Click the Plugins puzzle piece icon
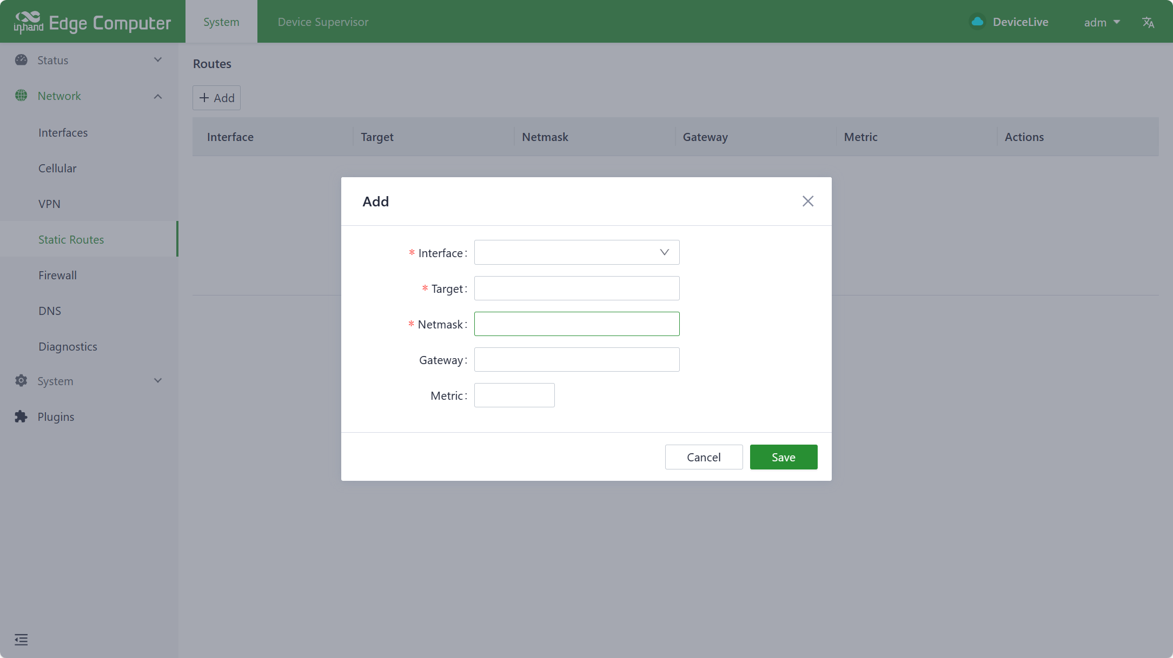 click(21, 417)
